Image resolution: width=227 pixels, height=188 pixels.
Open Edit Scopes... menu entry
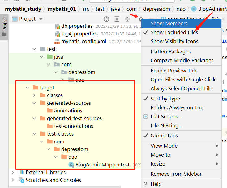coord(182,116)
